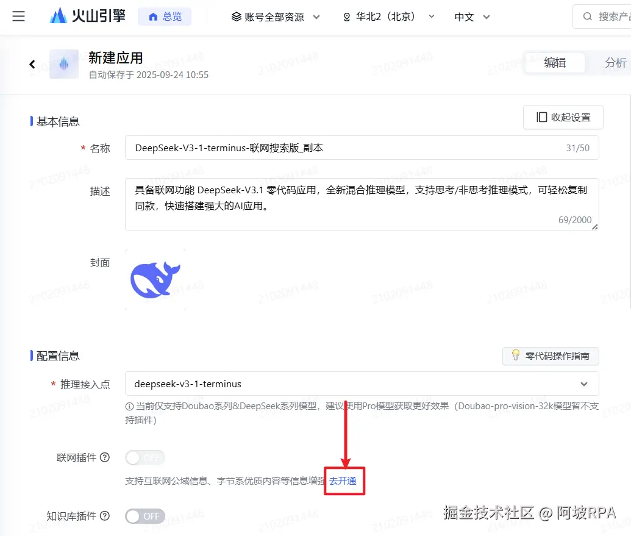Click the 基本信息 section heading
631x536 pixels.
click(58, 121)
